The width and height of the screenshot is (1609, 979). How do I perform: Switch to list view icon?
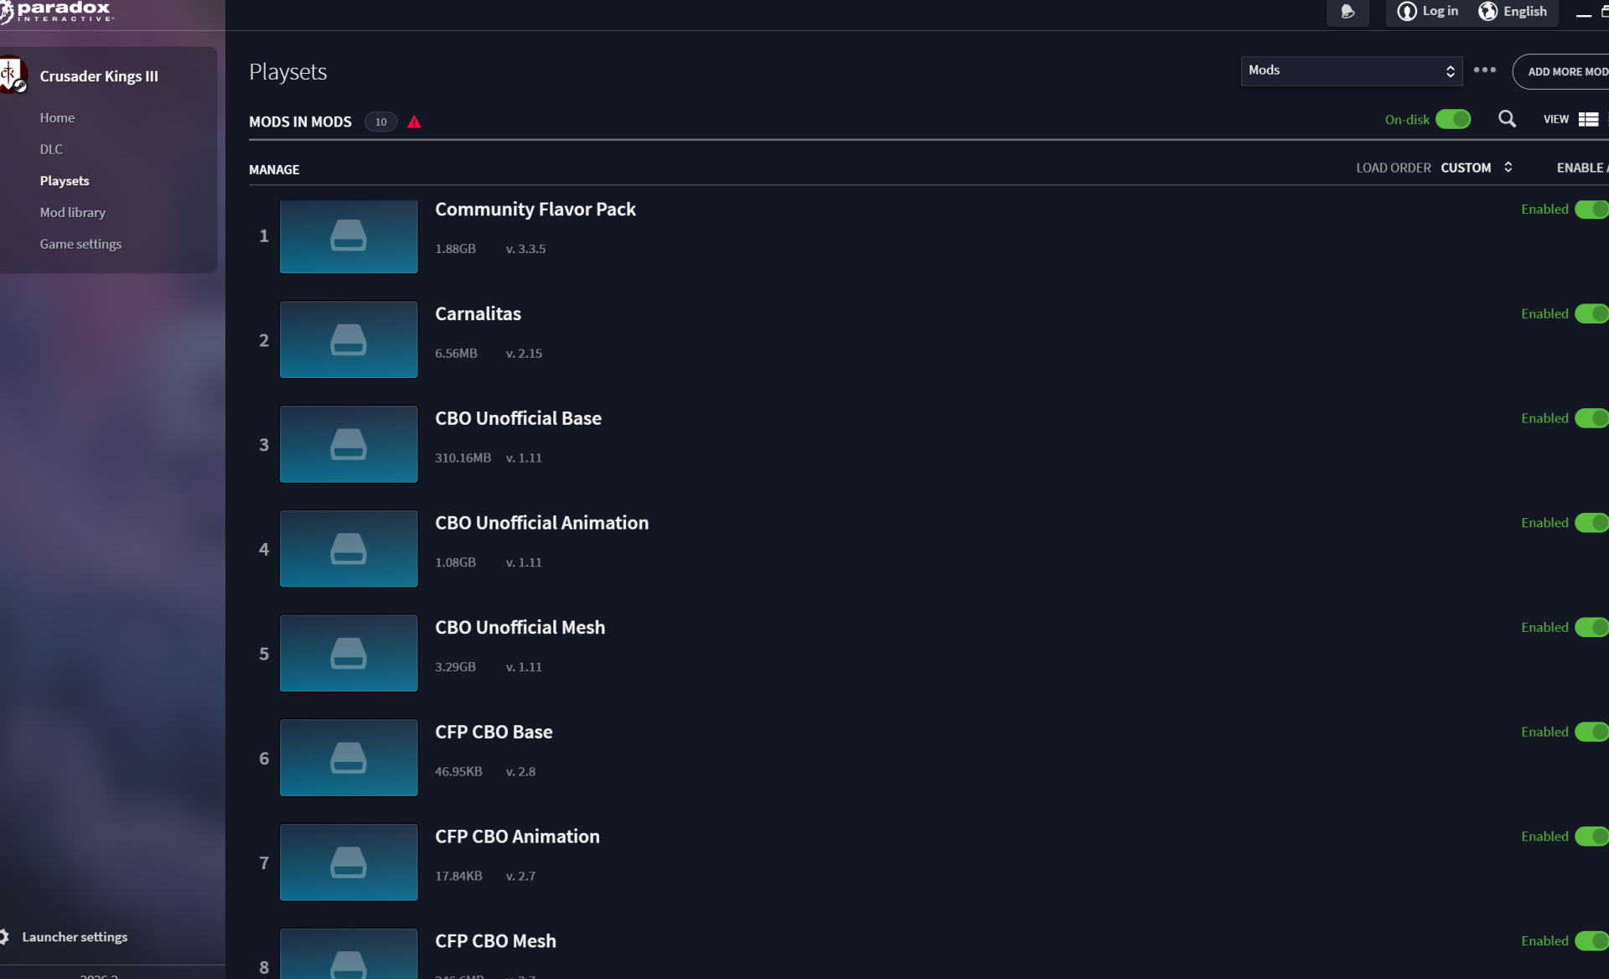[x=1588, y=119]
